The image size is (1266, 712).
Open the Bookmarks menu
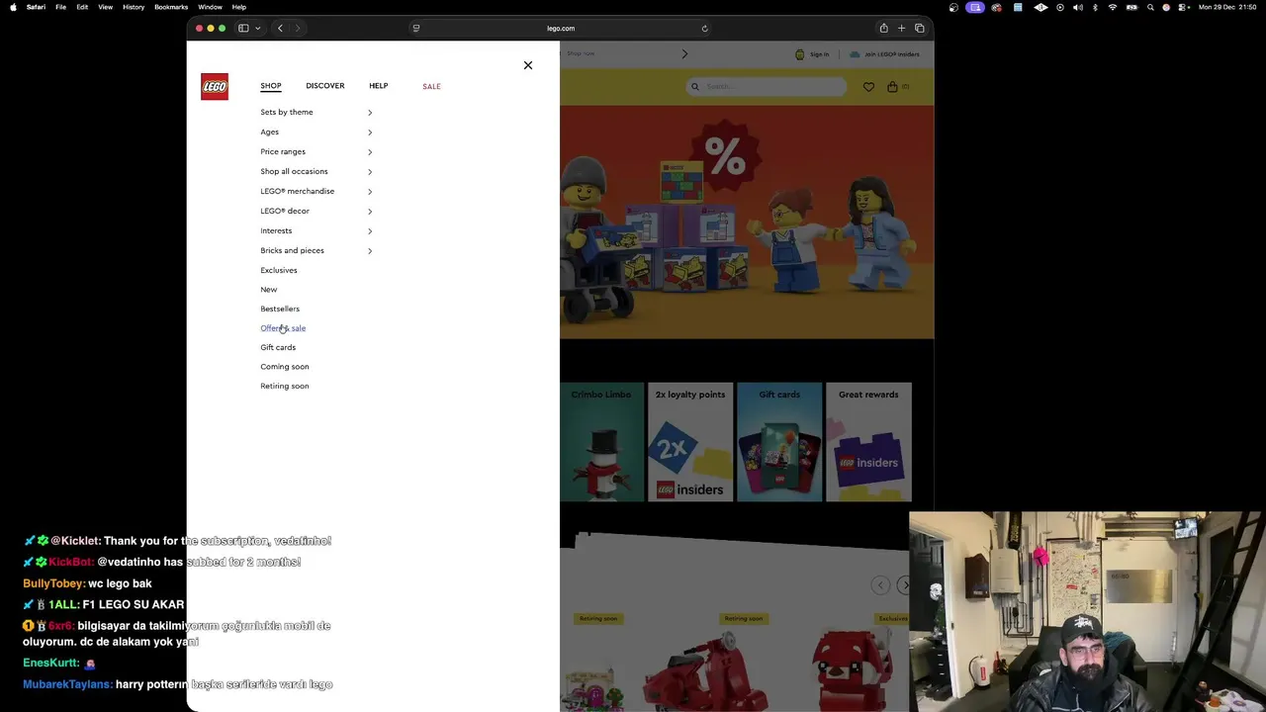[x=171, y=7]
